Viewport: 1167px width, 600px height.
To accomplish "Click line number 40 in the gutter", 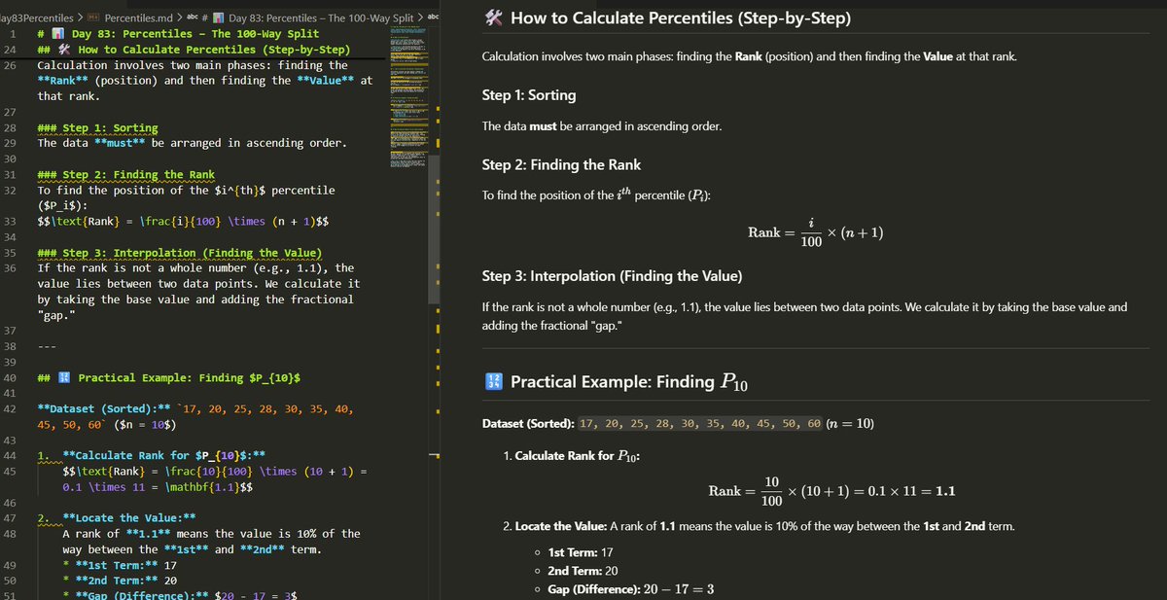I will pos(9,377).
